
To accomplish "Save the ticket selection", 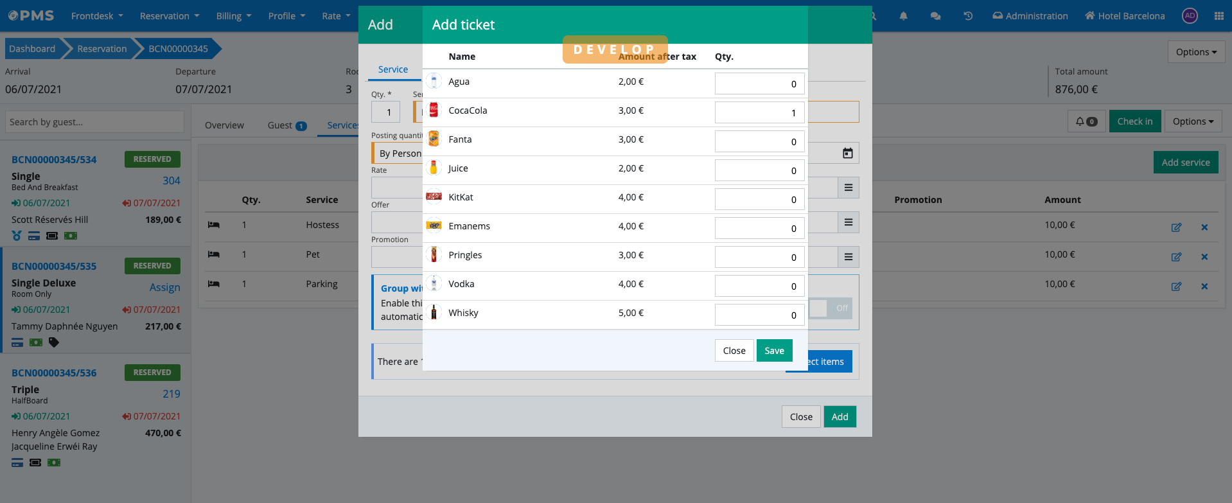I will (773, 351).
